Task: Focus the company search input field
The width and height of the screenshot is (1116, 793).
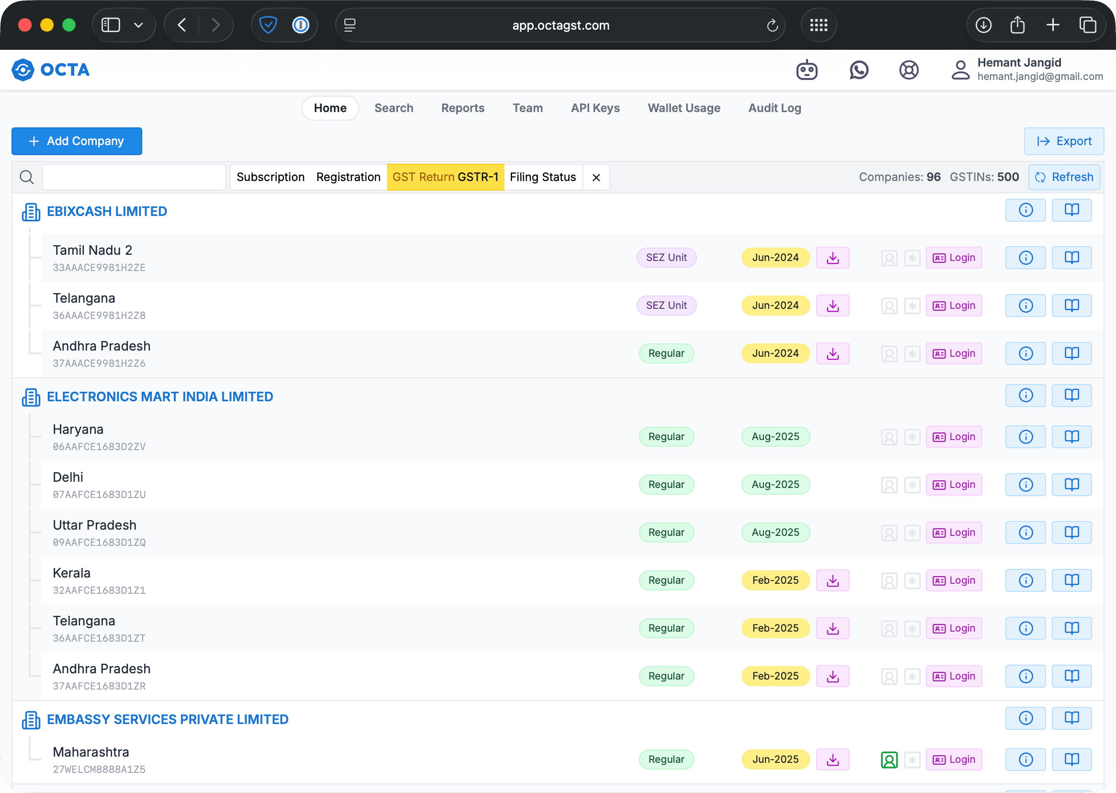Action: click(133, 177)
